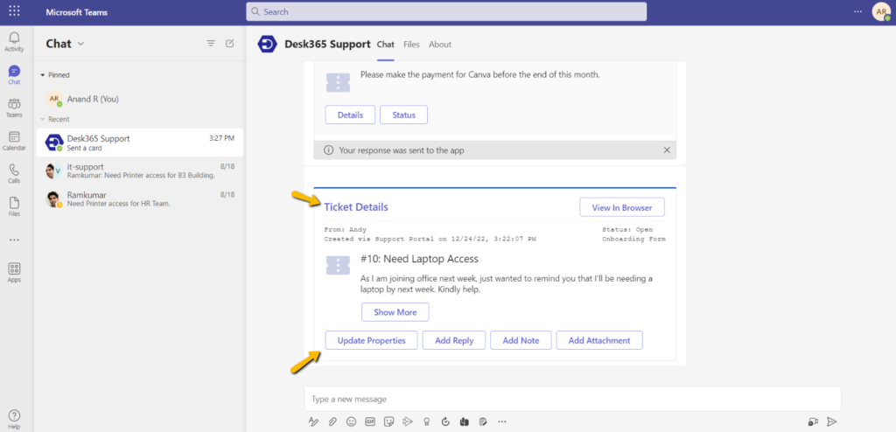The width and height of the screenshot is (896, 432).
Task: Open Desk365 Support app logo in header
Action: [268, 44]
